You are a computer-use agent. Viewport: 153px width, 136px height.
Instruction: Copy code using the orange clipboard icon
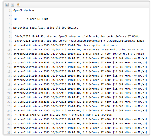(x=18, y=5)
